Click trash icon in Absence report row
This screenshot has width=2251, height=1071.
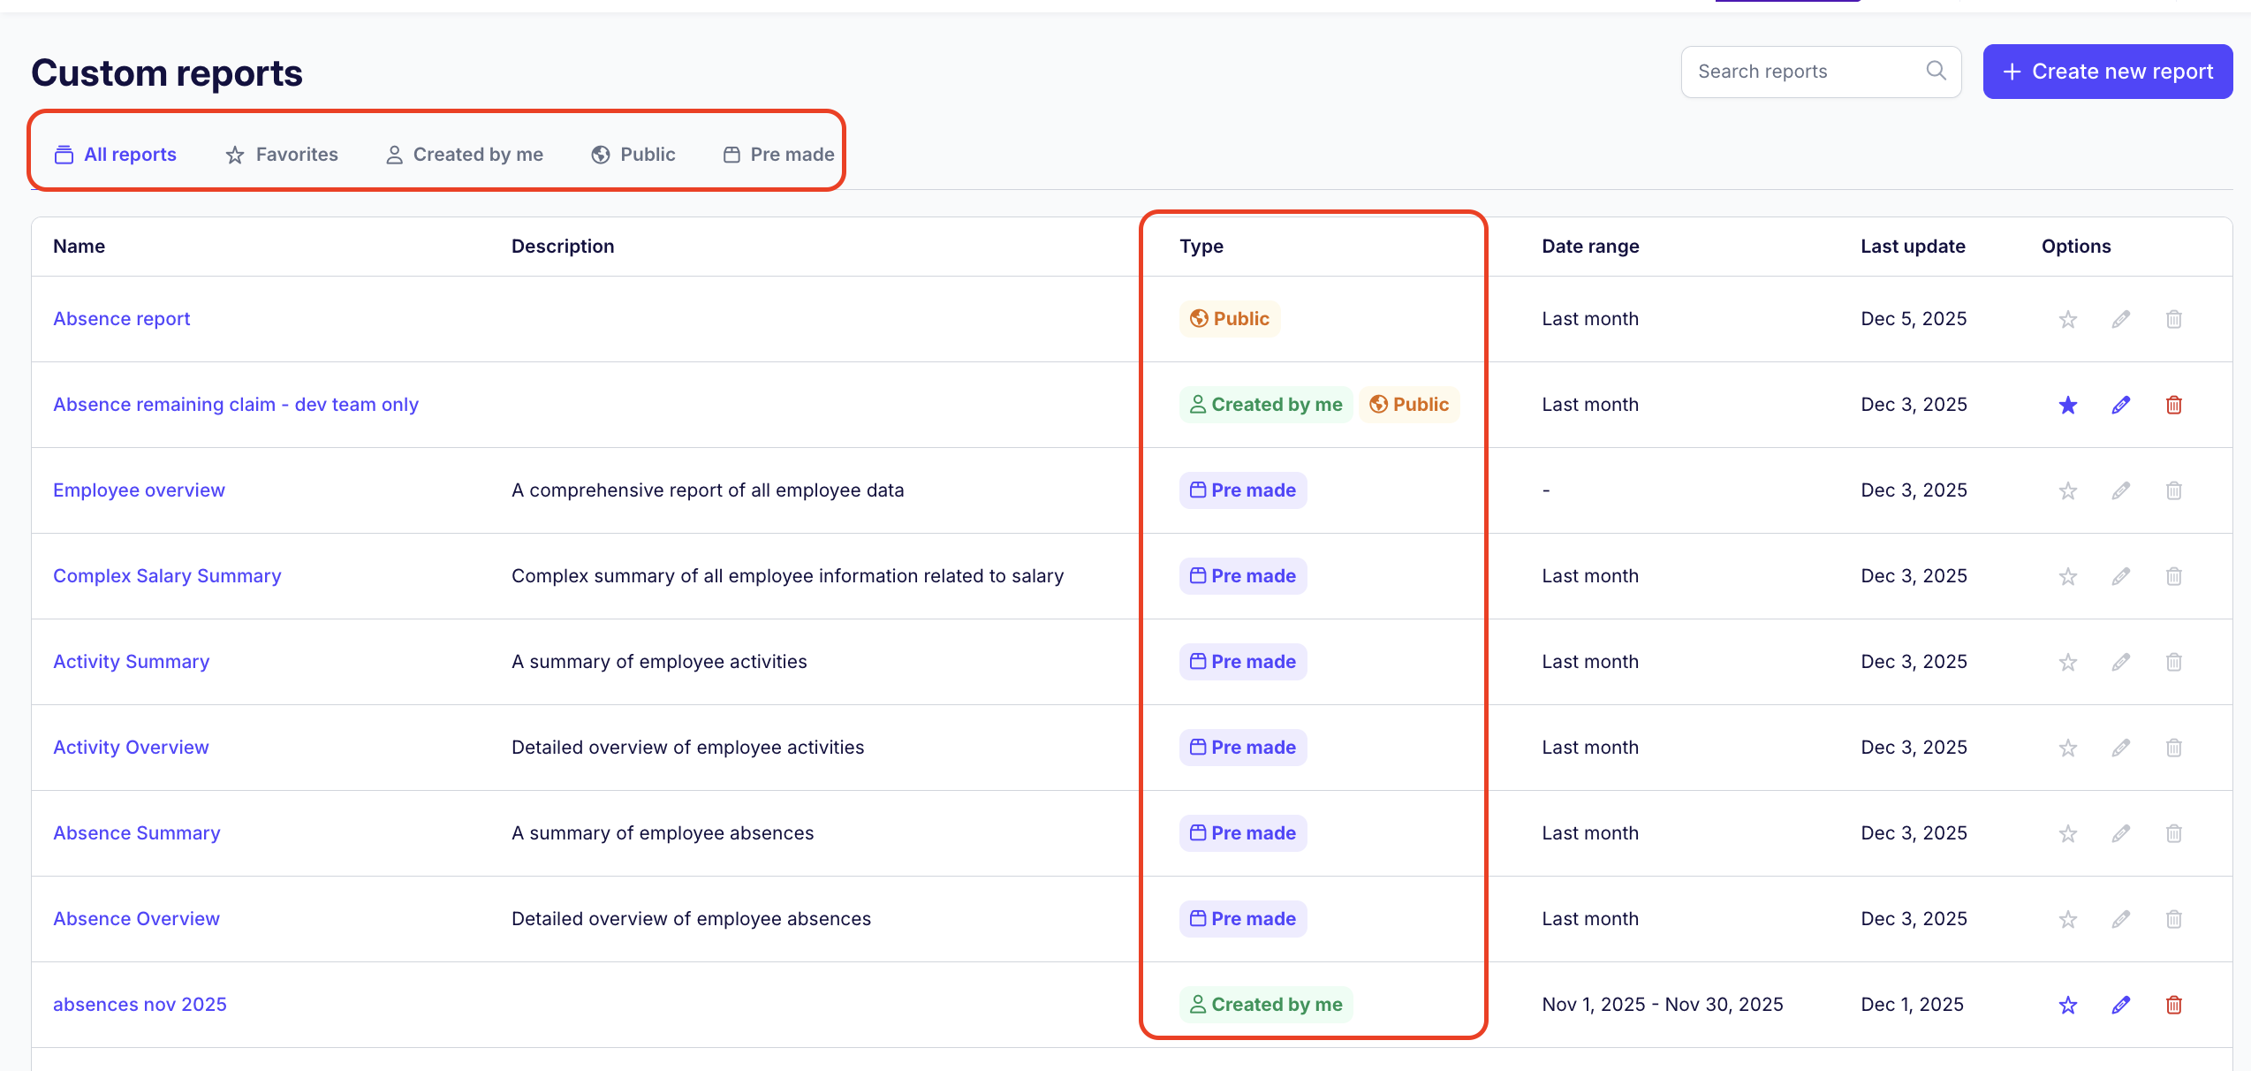click(x=2173, y=319)
